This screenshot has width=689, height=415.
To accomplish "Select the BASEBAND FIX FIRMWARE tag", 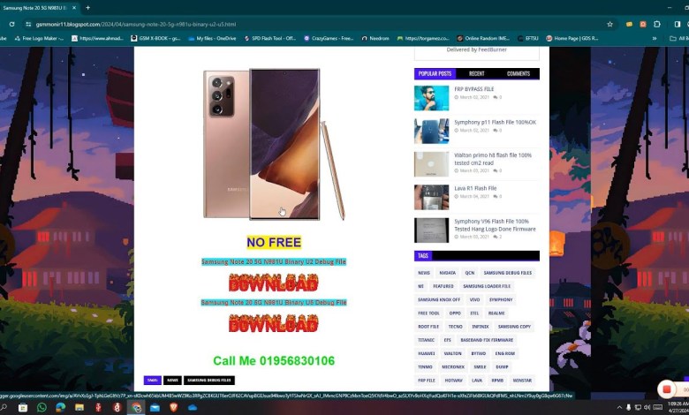I will tap(487, 340).
